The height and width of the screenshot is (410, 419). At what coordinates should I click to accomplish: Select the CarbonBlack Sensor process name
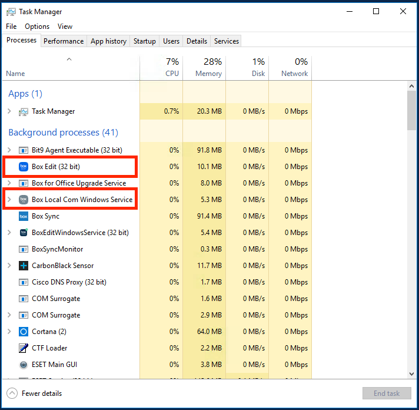63,266
